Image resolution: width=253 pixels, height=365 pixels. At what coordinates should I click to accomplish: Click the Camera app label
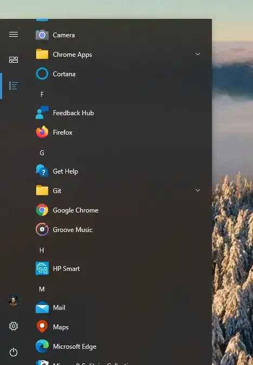point(64,35)
